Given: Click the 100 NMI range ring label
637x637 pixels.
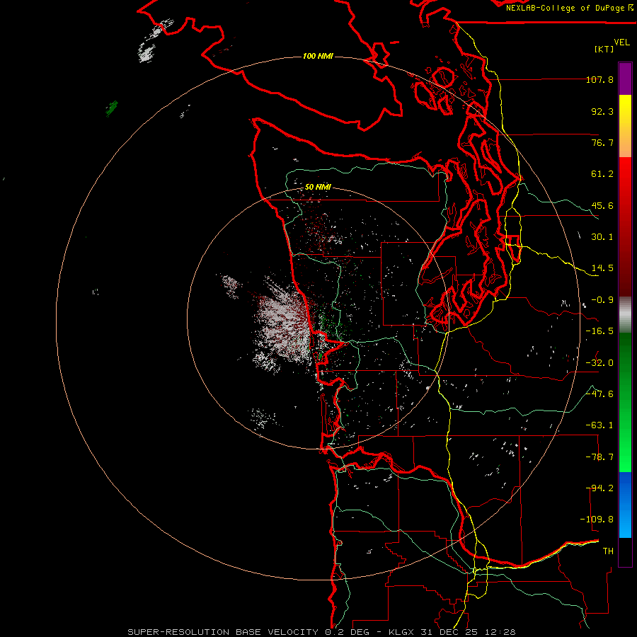Looking at the screenshot, I should (x=318, y=56).
